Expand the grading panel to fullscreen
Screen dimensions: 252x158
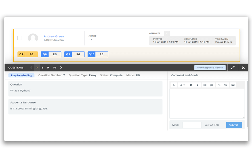point(233,68)
